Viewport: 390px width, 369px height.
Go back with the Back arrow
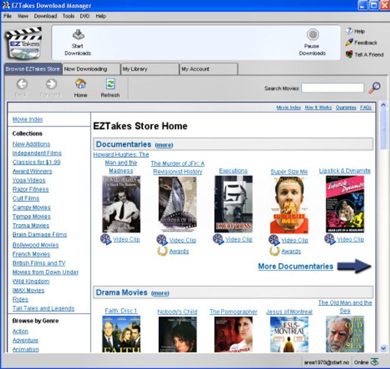(22, 84)
